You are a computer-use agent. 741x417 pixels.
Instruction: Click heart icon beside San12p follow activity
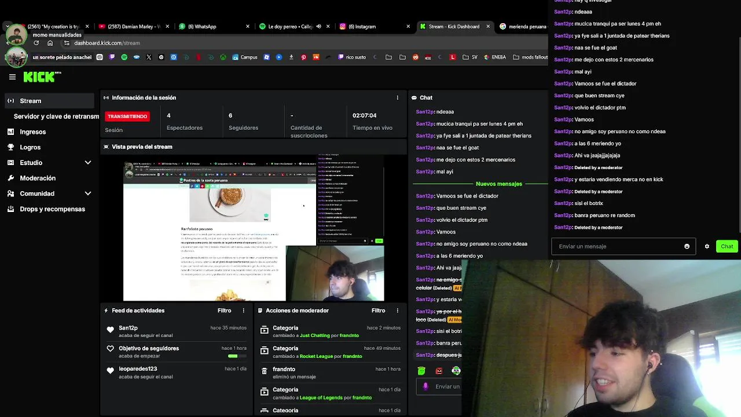pyautogui.click(x=110, y=330)
